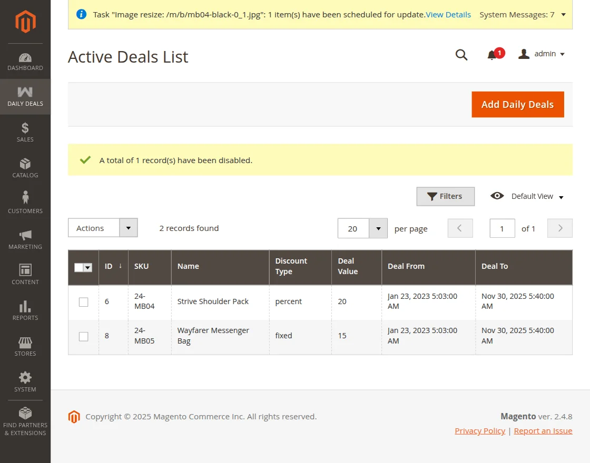The width and height of the screenshot is (590, 463).
Task: Open notifications bell icon
Action: [492, 55]
